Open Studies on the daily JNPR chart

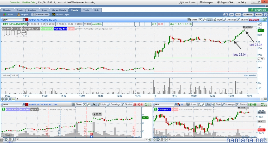click(127, 104)
